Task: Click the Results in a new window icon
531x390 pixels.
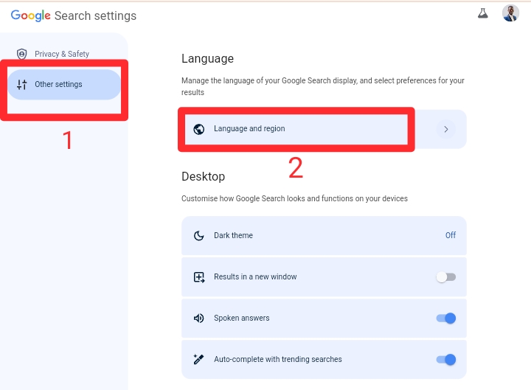Action: pos(199,277)
